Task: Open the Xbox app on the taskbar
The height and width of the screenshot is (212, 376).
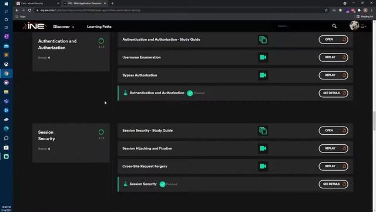Action: coord(6,64)
